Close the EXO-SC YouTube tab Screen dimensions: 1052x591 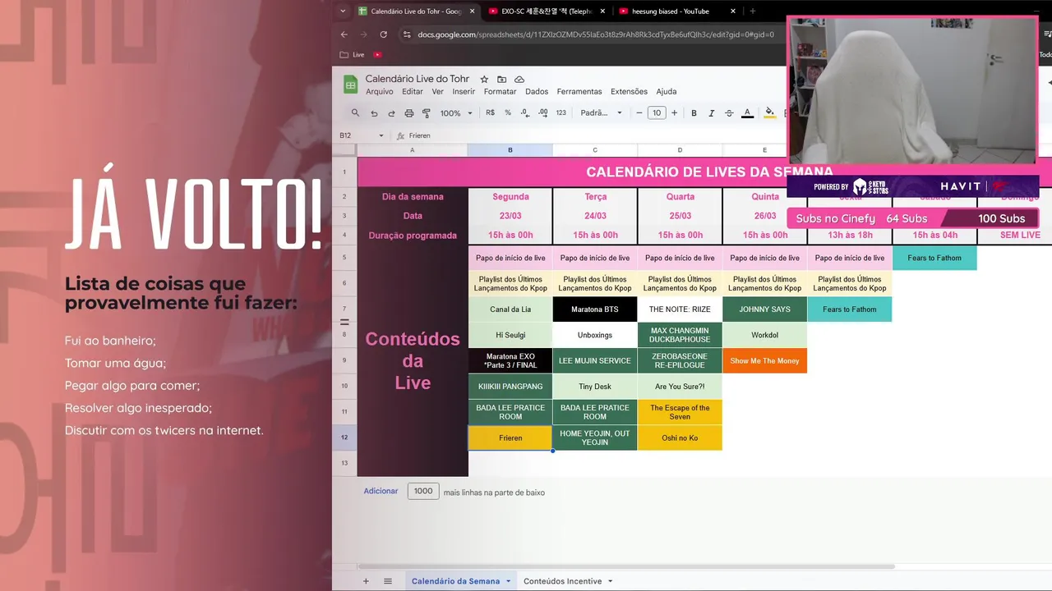pyautogui.click(x=602, y=11)
